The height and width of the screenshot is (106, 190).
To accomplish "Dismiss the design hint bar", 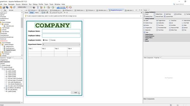I will click(141, 16).
